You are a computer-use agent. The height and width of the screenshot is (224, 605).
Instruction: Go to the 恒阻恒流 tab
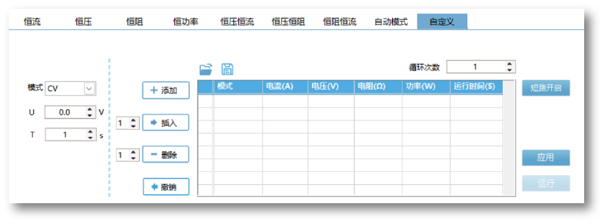coord(339,22)
